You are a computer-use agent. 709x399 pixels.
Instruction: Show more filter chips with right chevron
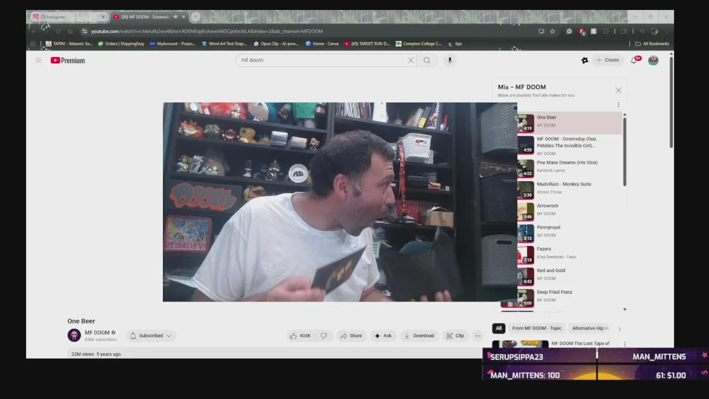[619, 329]
